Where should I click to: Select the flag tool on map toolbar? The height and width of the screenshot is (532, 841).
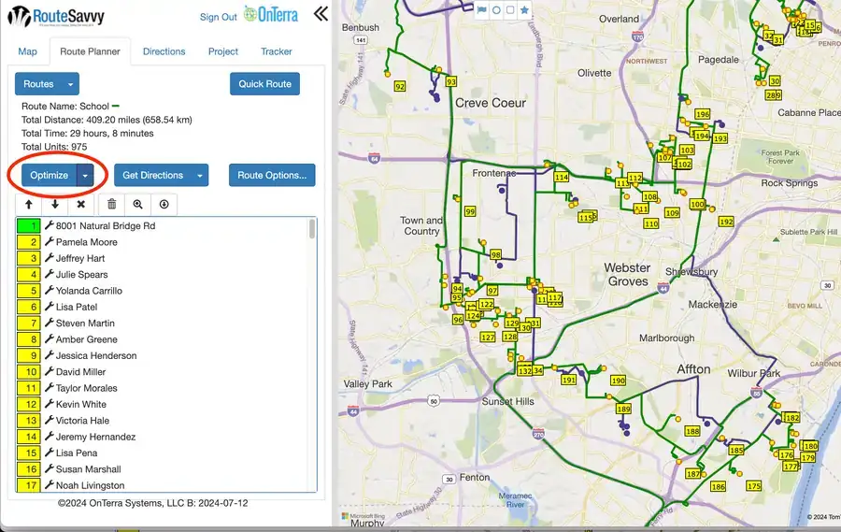pyautogui.click(x=482, y=9)
